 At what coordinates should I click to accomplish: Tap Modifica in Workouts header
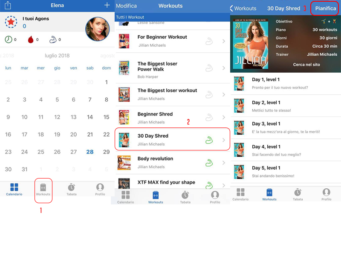[x=126, y=6]
